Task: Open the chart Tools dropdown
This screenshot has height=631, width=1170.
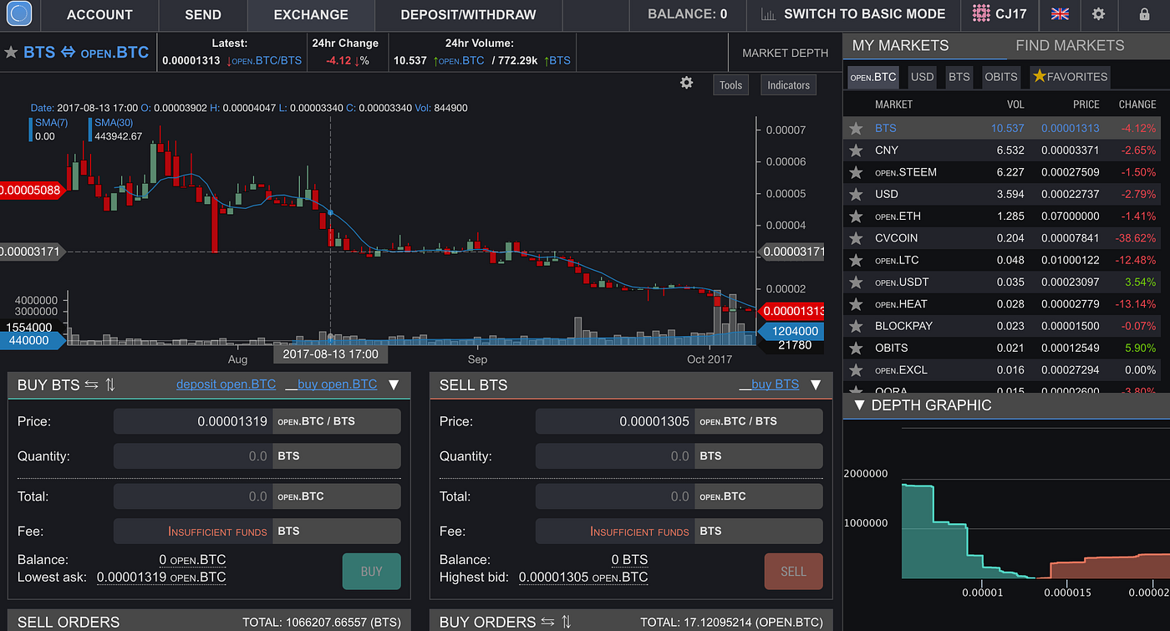Action: (730, 84)
